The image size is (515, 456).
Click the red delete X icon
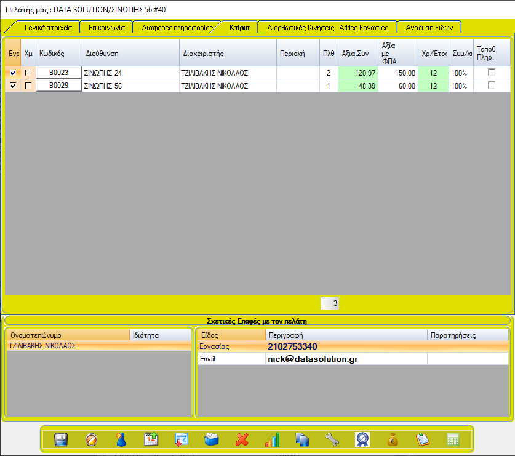[x=242, y=439]
